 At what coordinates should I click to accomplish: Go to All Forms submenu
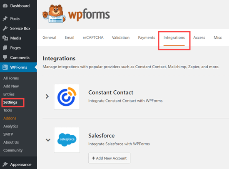tap(11, 78)
